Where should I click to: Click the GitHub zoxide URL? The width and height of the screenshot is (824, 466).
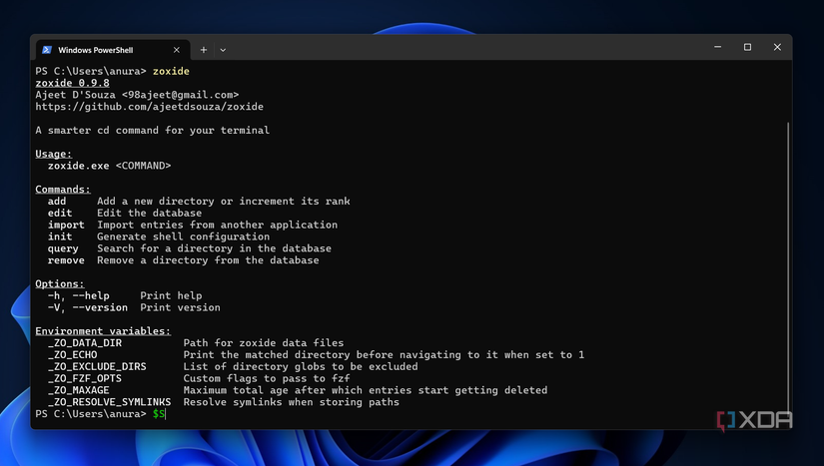pos(149,107)
